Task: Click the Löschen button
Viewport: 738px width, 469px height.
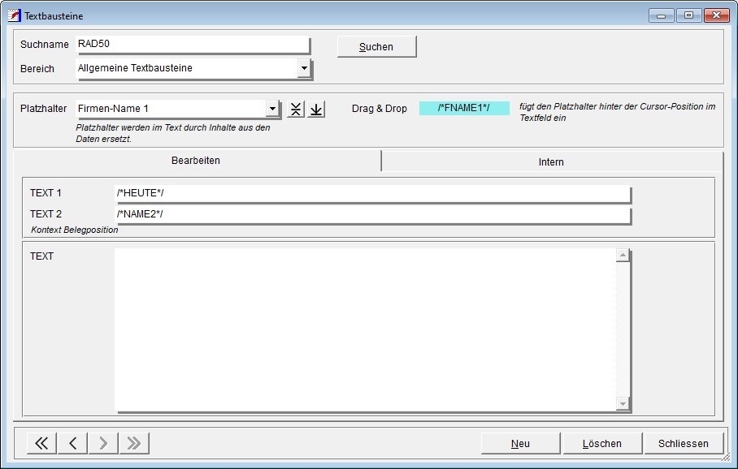Action: (x=602, y=443)
